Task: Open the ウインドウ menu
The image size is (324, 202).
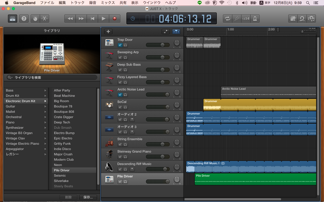Action: coord(152,3)
